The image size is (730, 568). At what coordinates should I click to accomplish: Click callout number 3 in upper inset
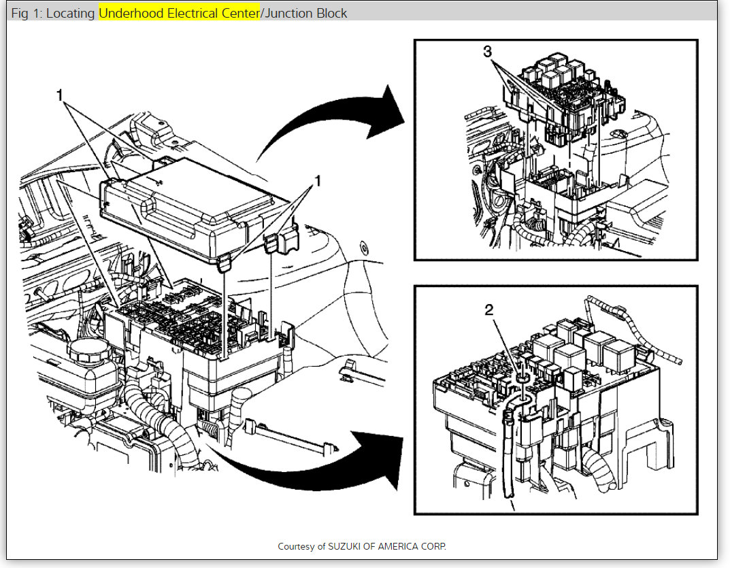[x=487, y=51]
